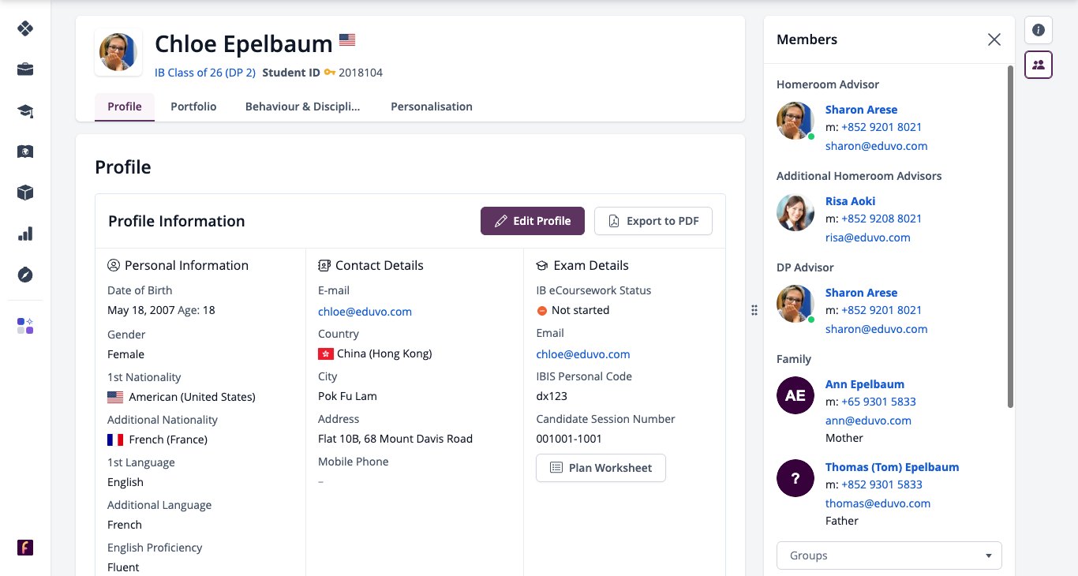
Task: Open the Plan Worksheet button
Action: (601, 468)
